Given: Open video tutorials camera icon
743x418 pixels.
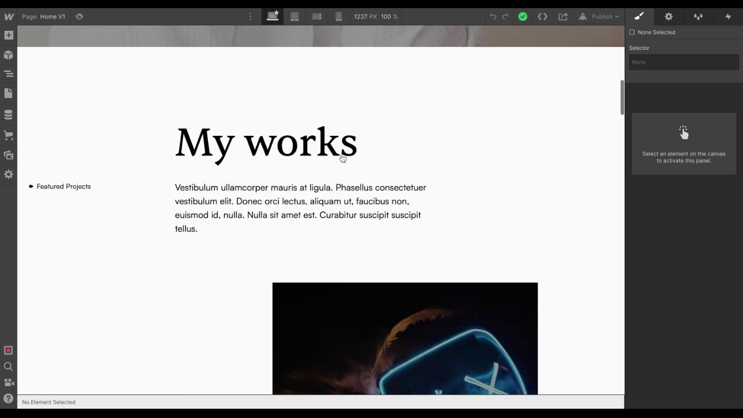Looking at the screenshot, I should pyautogui.click(x=9, y=383).
